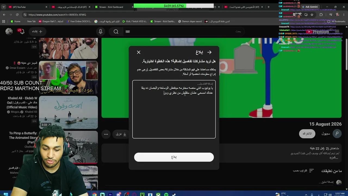Open the YouTube notifications bell

coord(22,32)
